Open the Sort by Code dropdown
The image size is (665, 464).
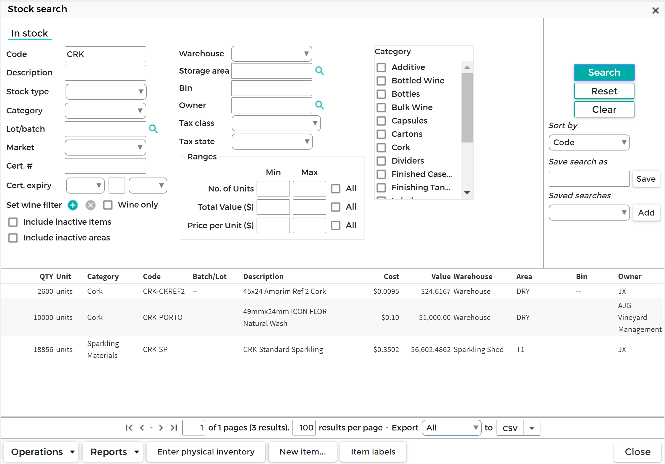589,142
